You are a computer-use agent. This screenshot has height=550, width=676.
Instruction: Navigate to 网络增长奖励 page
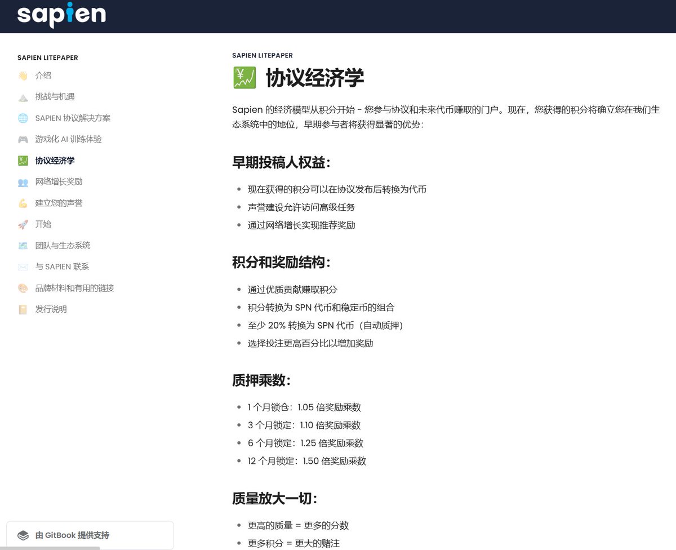click(59, 182)
